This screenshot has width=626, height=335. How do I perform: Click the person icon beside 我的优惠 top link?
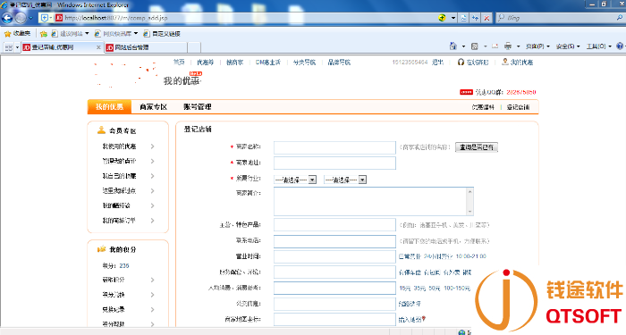point(505,62)
